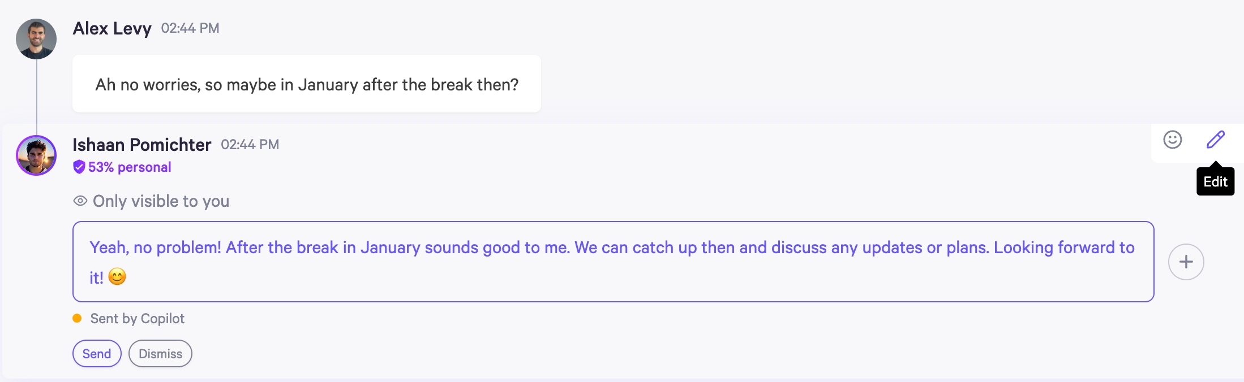
Task: Click the circular plus button beside the draft
Action: pos(1186,262)
